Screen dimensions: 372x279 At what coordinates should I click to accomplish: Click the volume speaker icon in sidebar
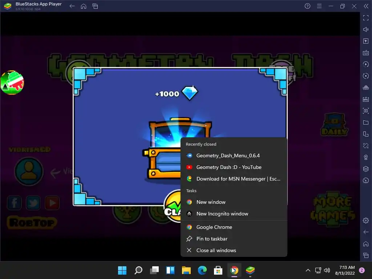pyautogui.click(x=366, y=29)
